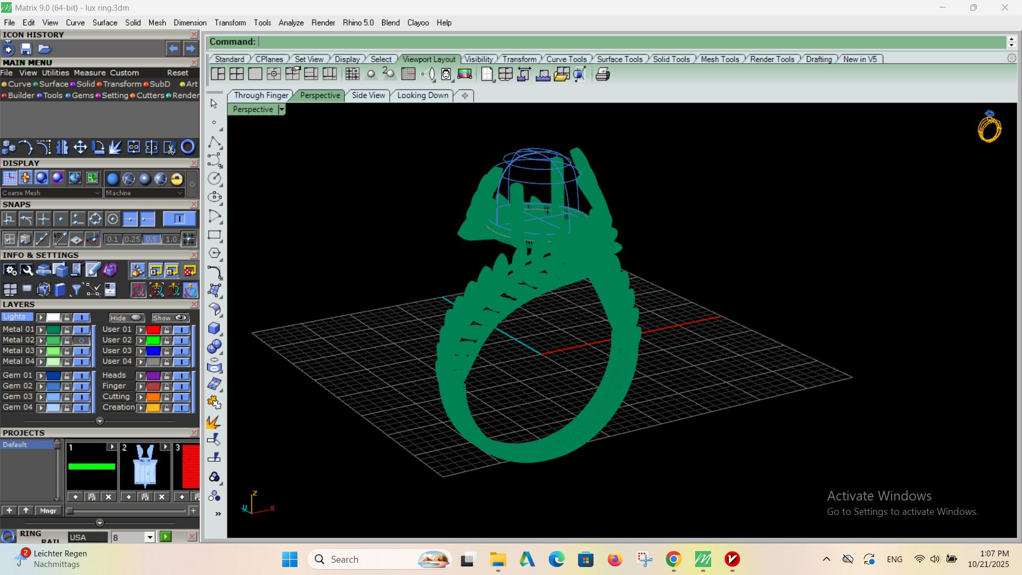Select the circle tool in vertical toolbar

pos(214,178)
